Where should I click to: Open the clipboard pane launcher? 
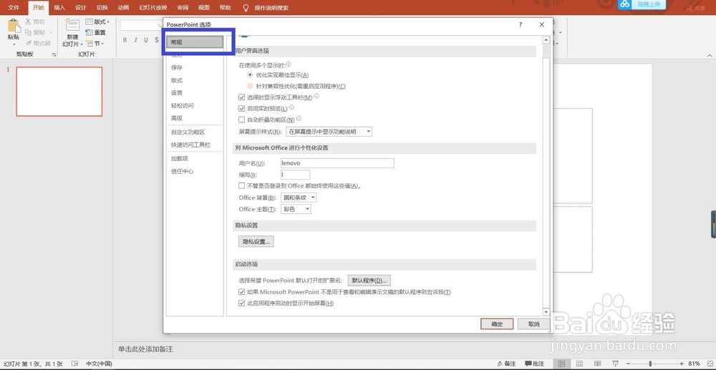tap(54, 54)
